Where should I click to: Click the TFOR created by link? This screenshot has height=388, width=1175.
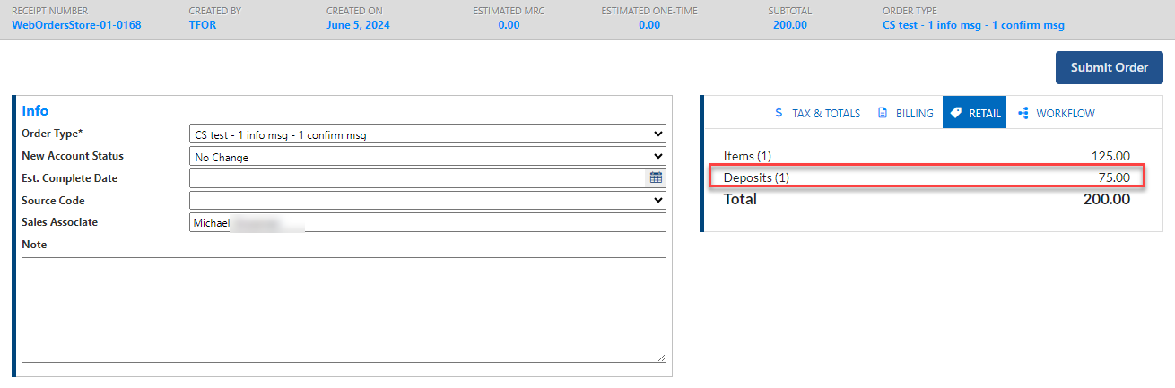tap(202, 25)
